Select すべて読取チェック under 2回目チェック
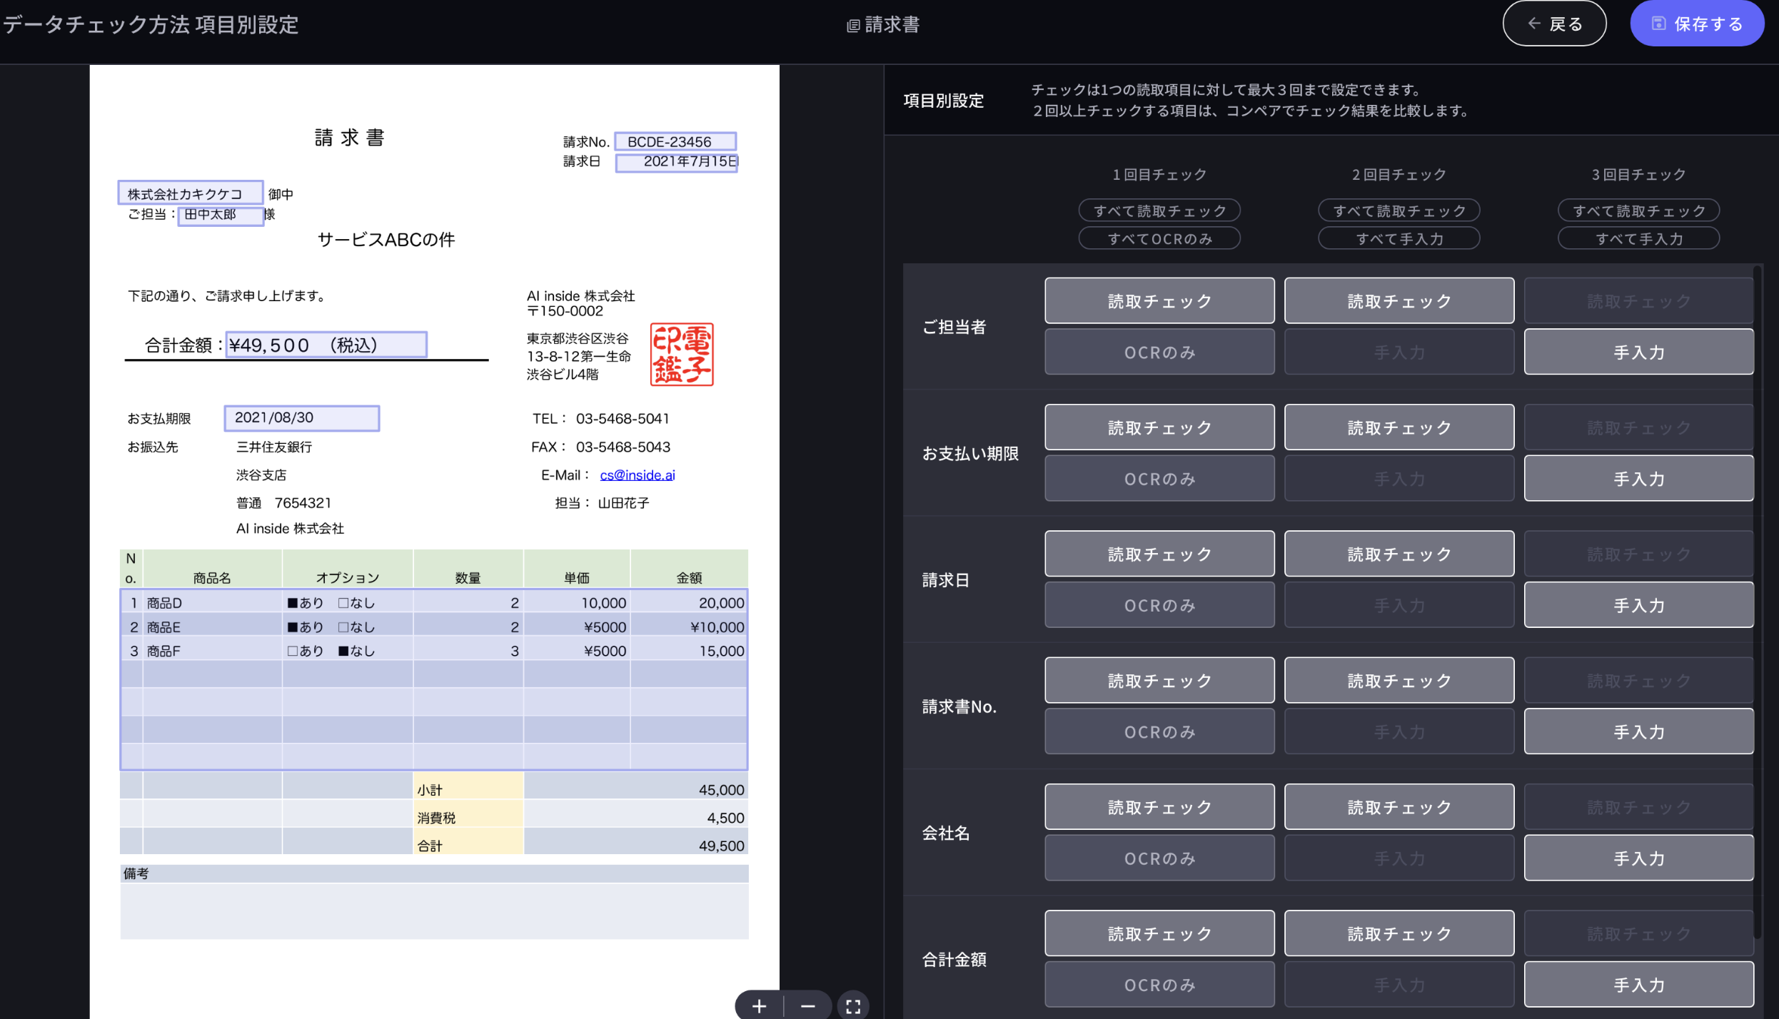This screenshot has height=1019, width=1779. 1398,211
